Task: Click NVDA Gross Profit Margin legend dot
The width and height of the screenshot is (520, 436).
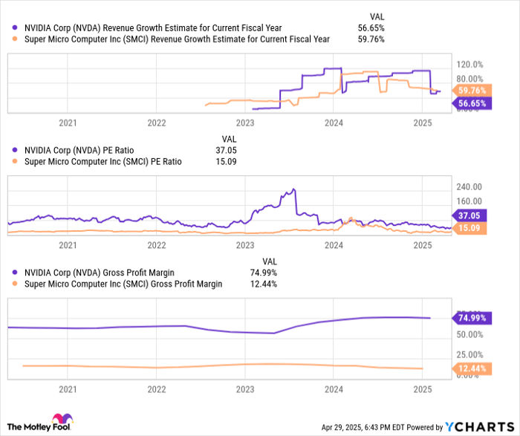Action: (9, 272)
